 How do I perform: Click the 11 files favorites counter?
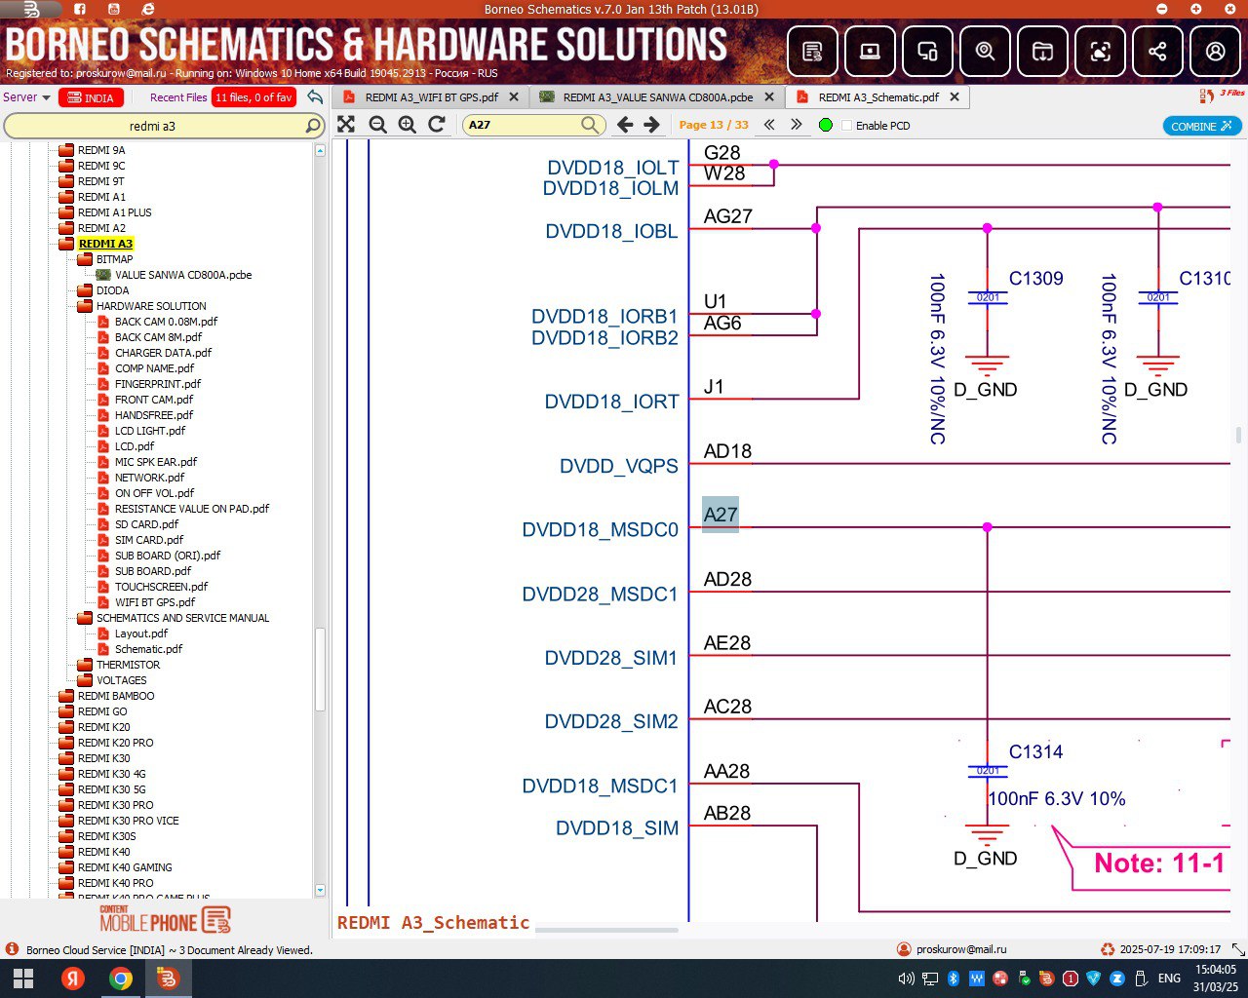pos(253,97)
